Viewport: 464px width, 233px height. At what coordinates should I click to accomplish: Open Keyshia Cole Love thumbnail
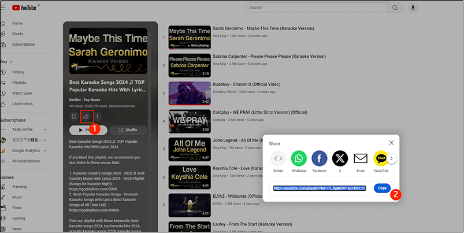(x=190, y=177)
